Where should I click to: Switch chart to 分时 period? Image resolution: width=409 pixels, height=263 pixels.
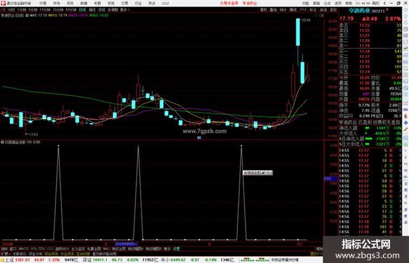click(x=11, y=10)
